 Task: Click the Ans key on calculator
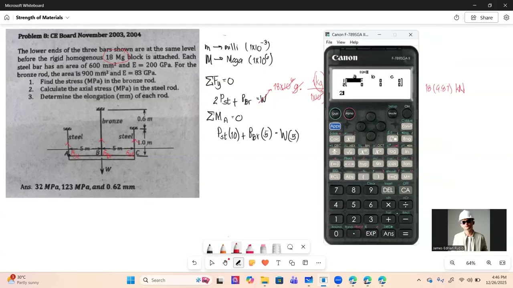[x=388, y=234]
